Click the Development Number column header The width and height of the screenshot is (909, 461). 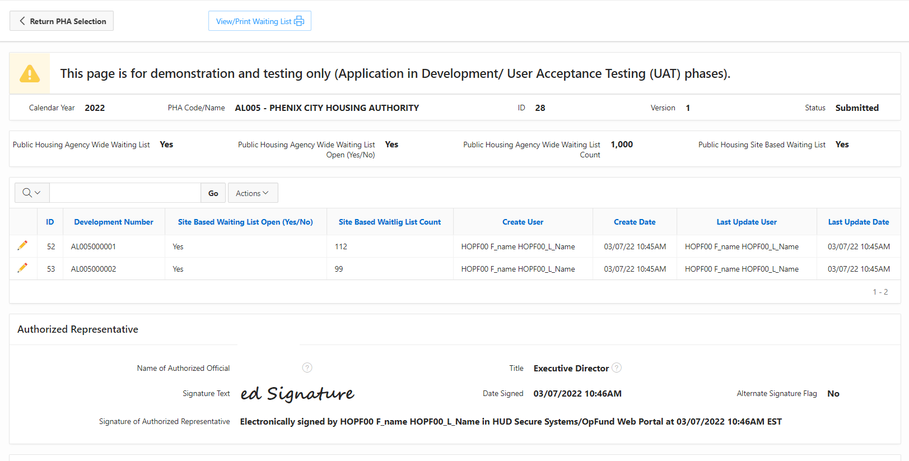(114, 222)
